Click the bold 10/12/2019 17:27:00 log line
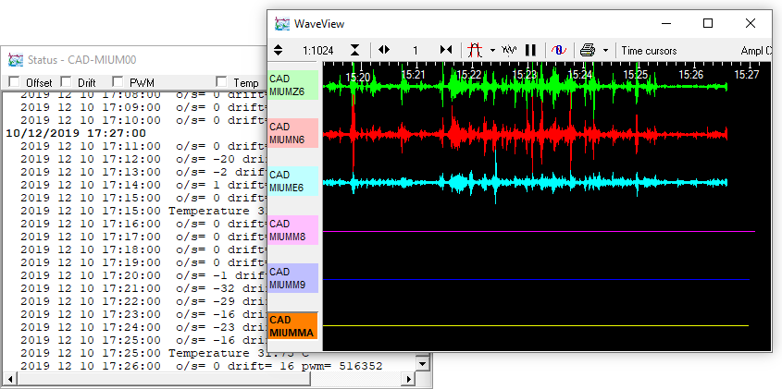 pos(76,133)
